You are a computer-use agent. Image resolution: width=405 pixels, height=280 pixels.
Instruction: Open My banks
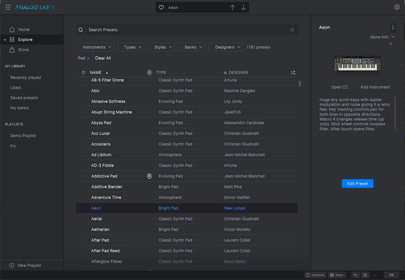(20, 108)
